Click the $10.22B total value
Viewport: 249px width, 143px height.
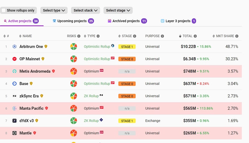[188, 46]
